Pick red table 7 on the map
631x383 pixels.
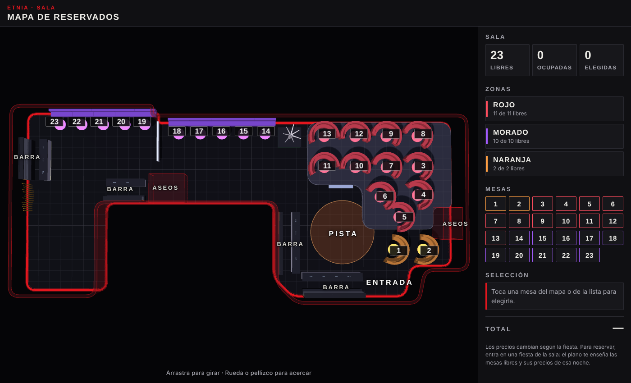click(391, 166)
